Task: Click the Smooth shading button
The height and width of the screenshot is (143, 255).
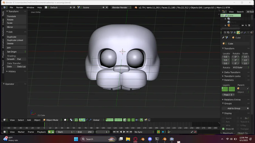Action: (x=11, y=59)
